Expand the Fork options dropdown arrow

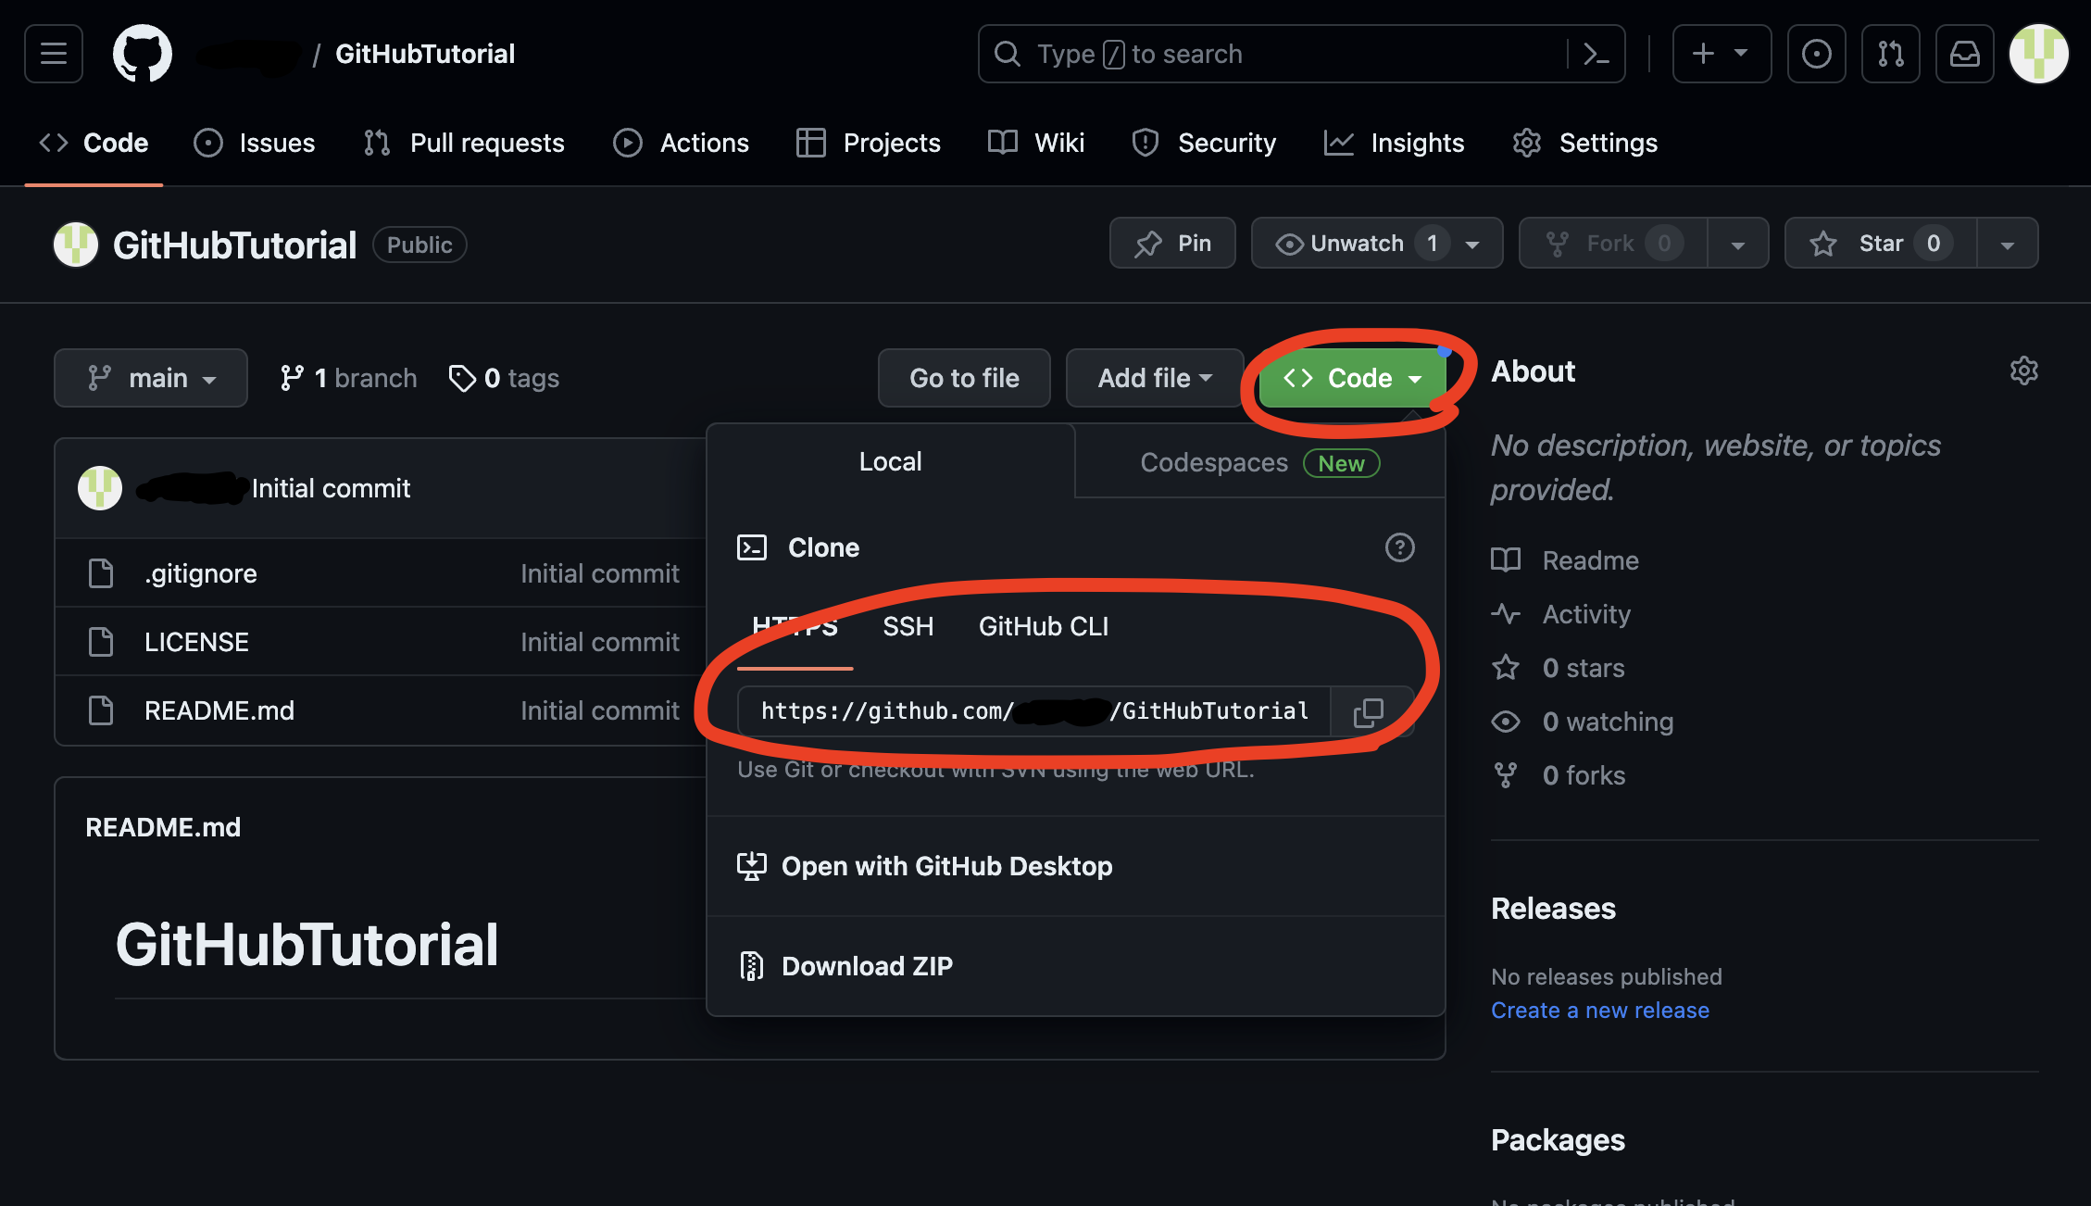(x=1737, y=244)
